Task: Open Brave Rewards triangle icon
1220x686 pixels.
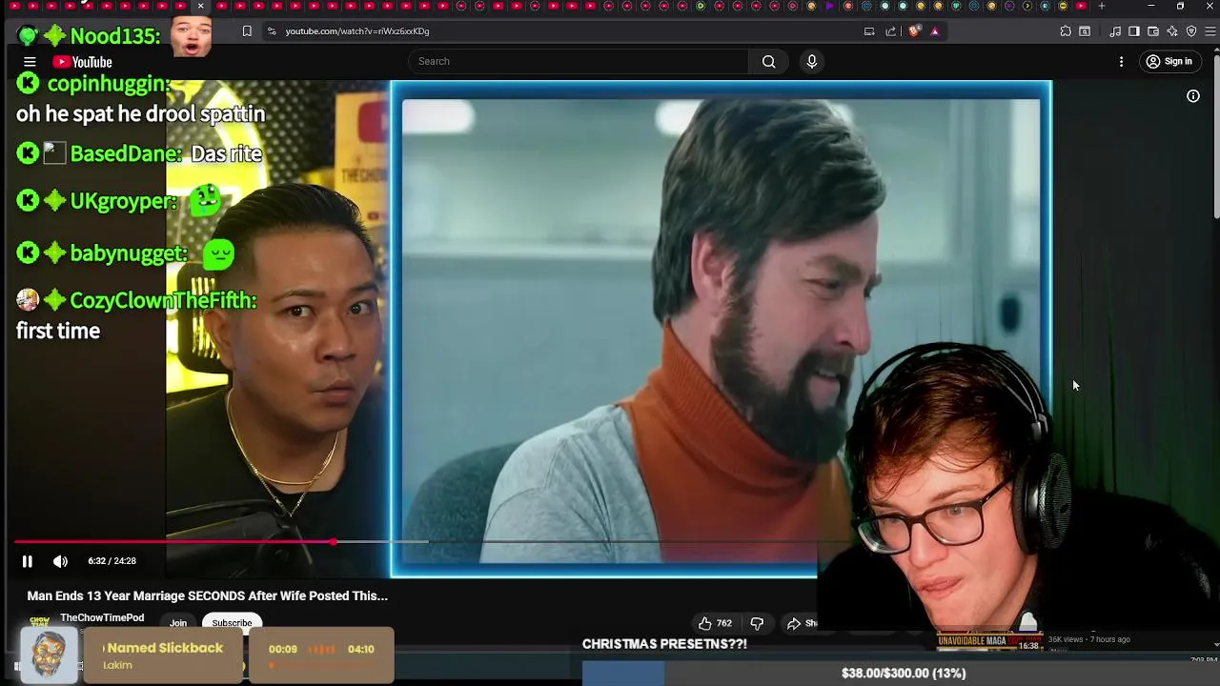Action: [x=935, y=31]
